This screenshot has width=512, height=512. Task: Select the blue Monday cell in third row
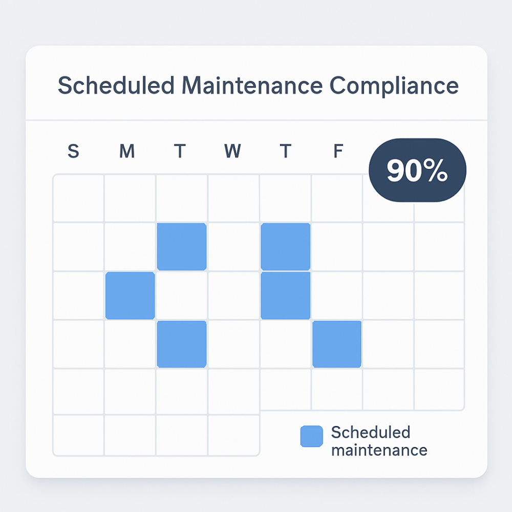(130, 295)
